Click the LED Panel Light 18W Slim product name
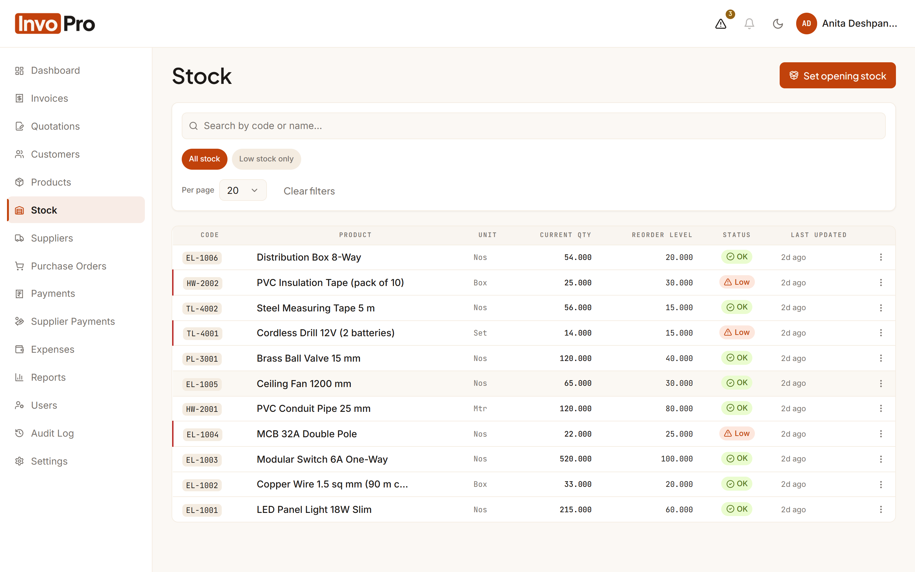 [x=314, y=510]
